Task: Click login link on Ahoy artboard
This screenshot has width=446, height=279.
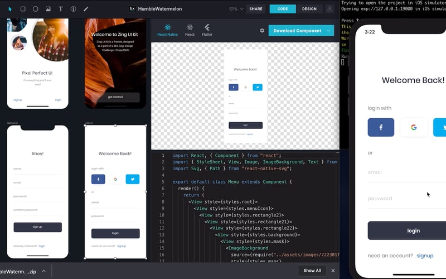Action: point(42,246)
